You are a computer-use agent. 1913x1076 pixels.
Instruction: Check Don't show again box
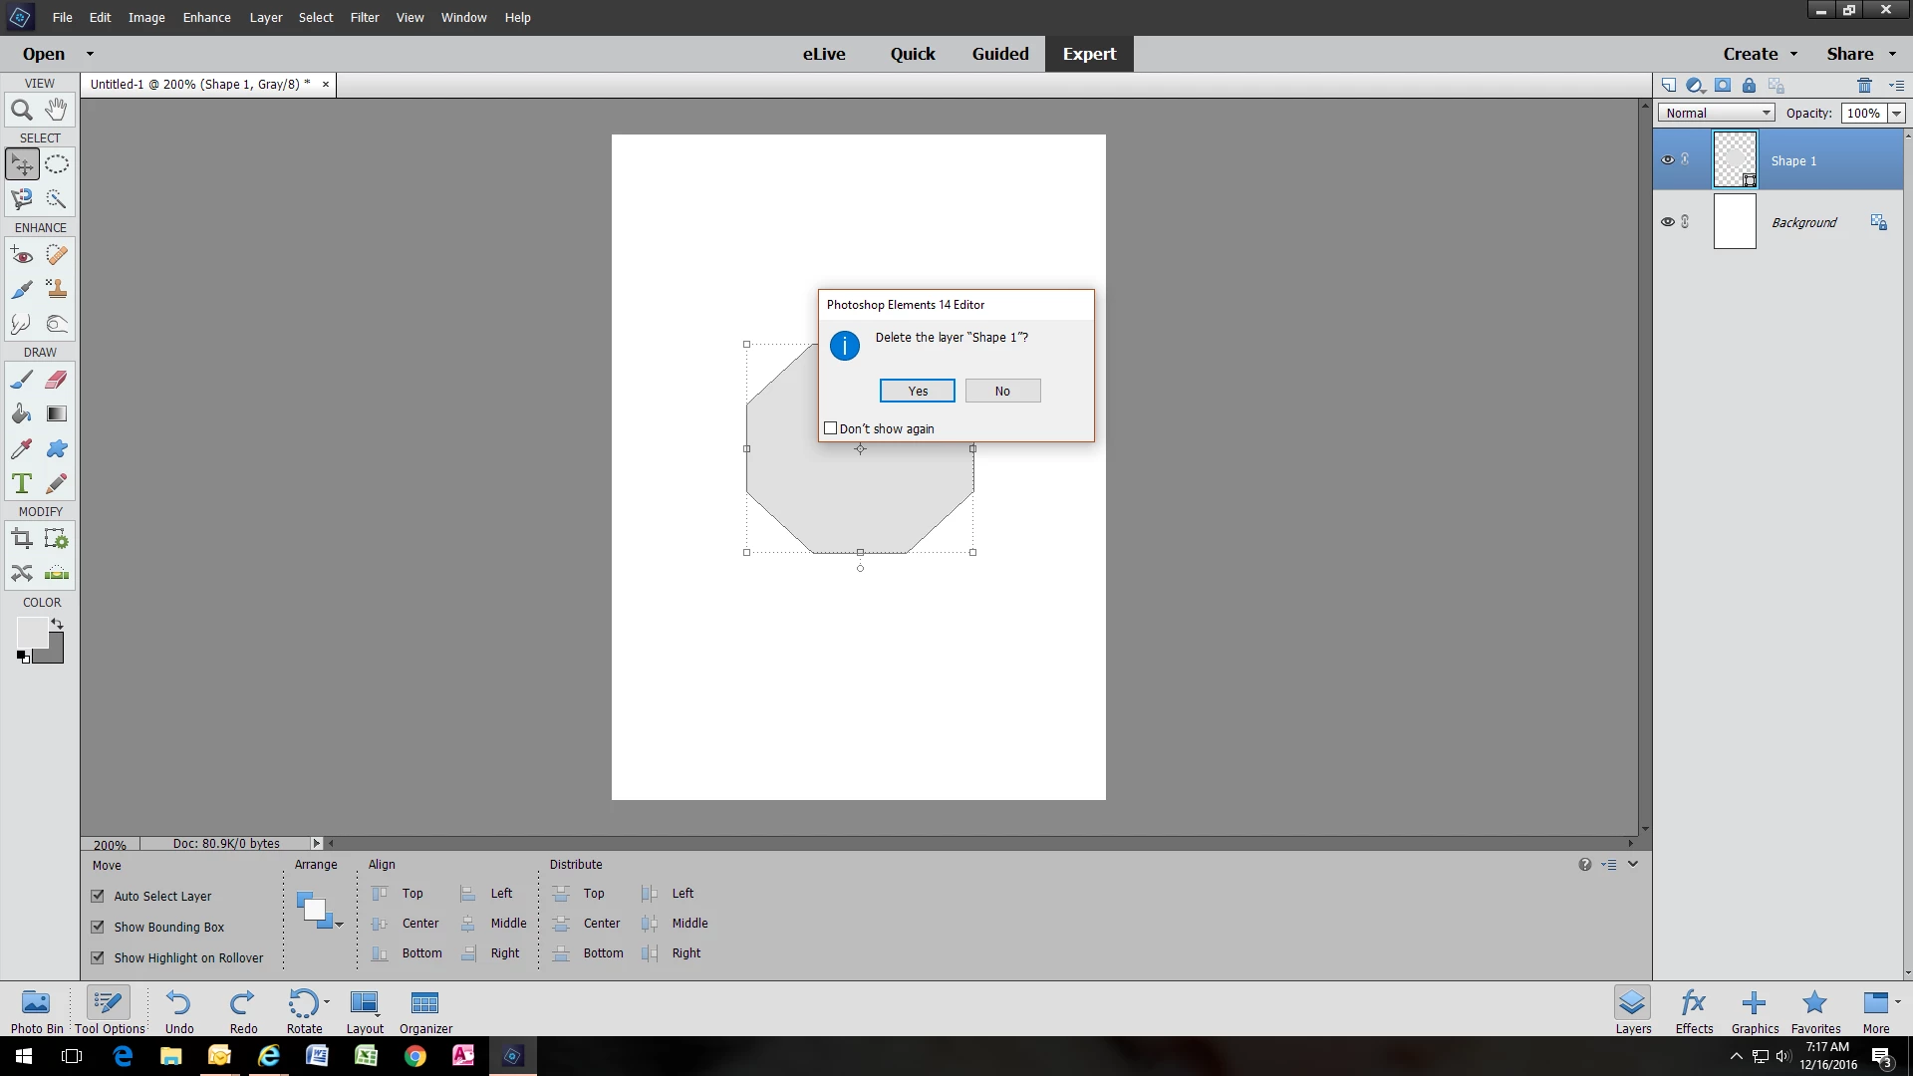coord(831,428)
